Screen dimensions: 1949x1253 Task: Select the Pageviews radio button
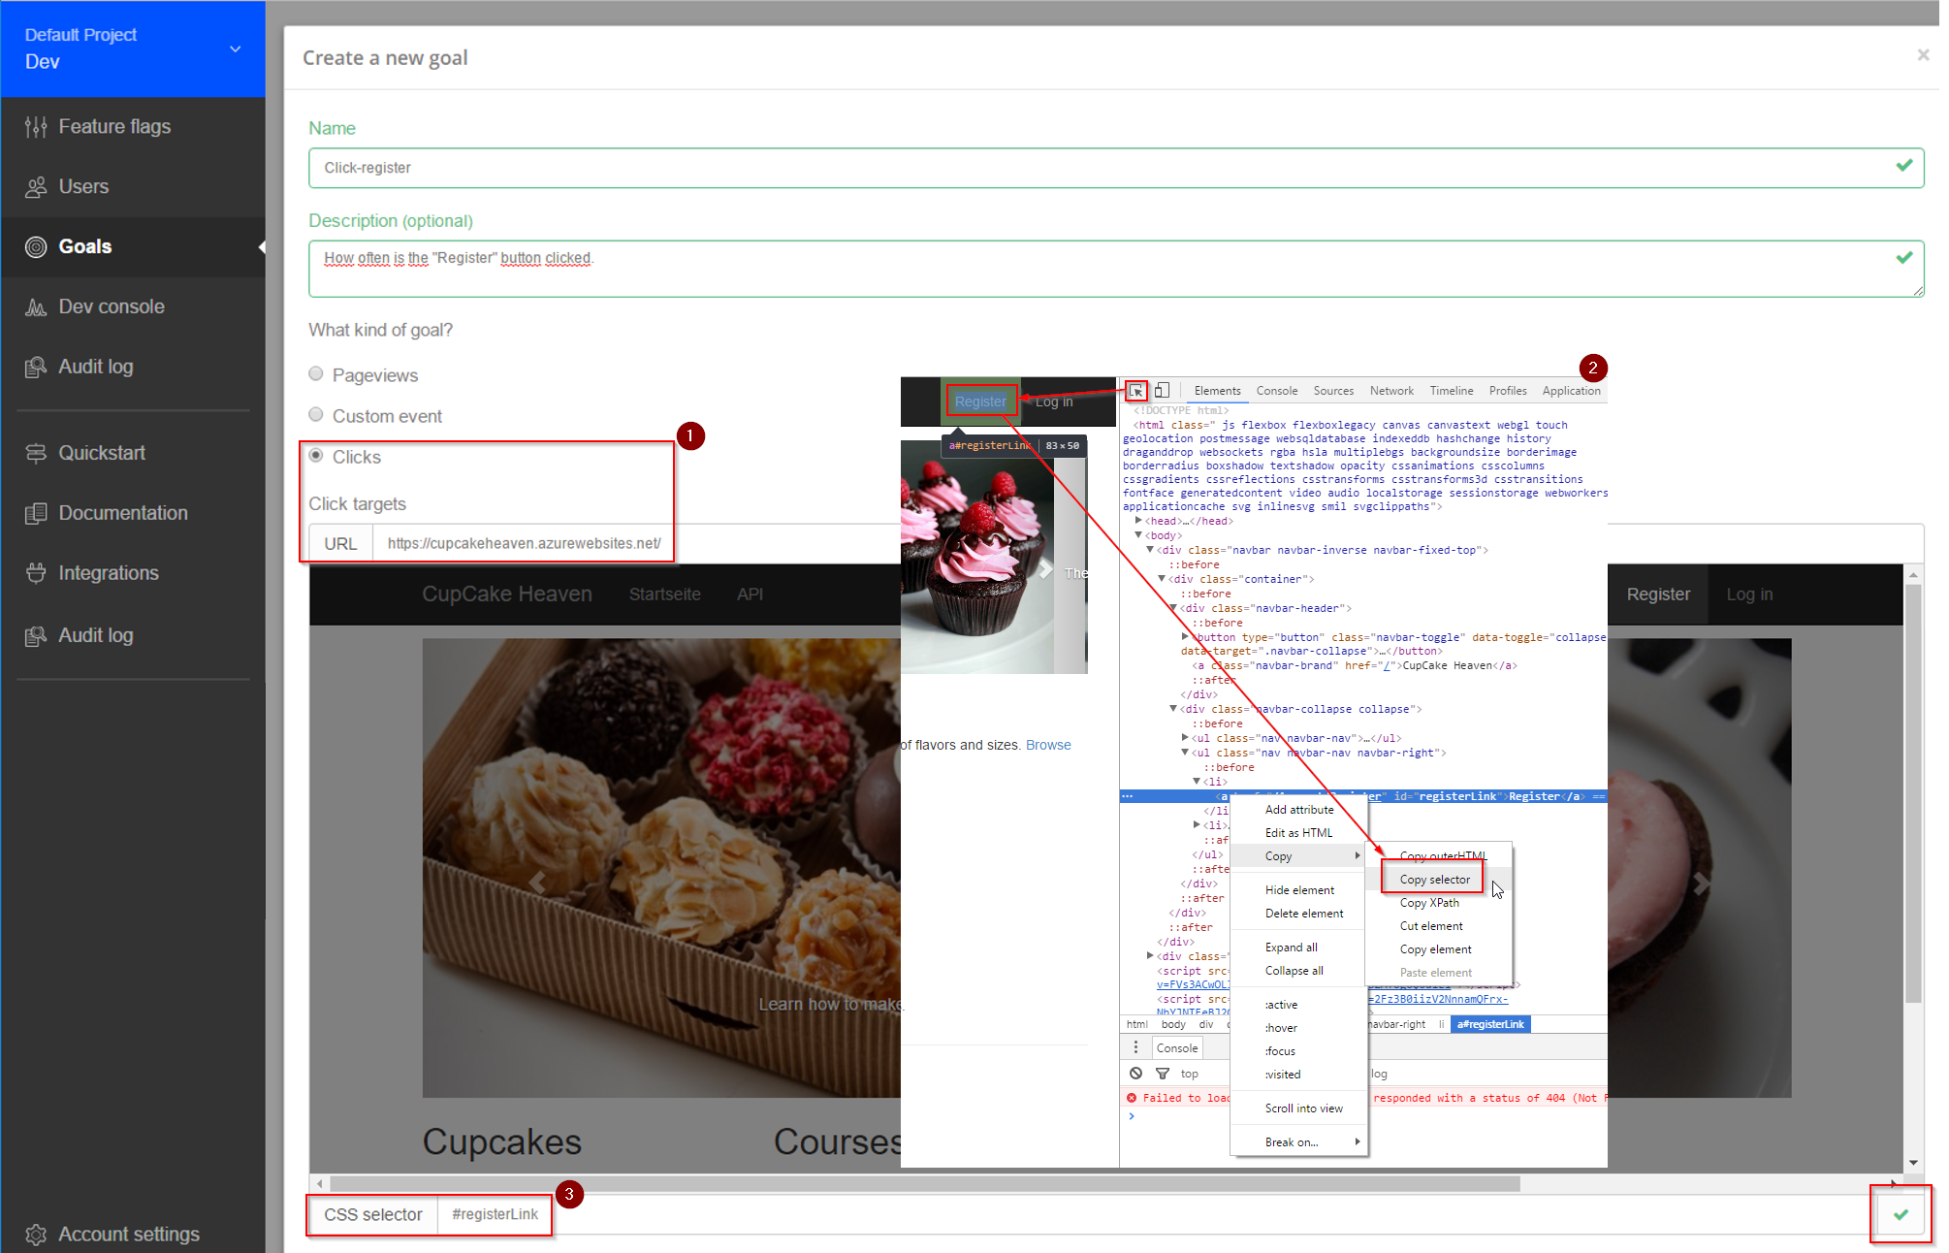pyautogui.click(x=316, y=373)
